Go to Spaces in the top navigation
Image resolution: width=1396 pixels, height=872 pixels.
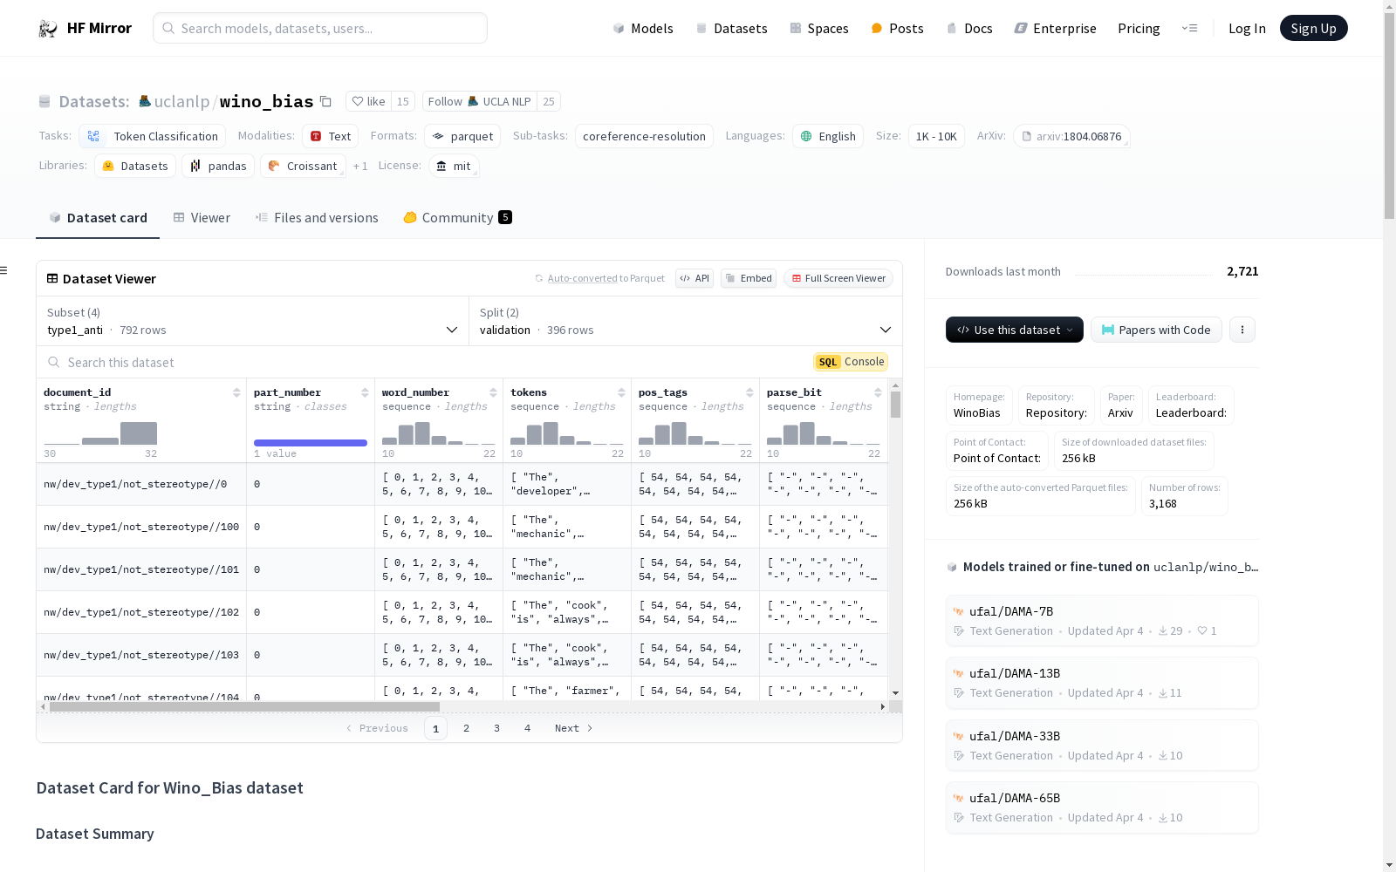point(818,28)
